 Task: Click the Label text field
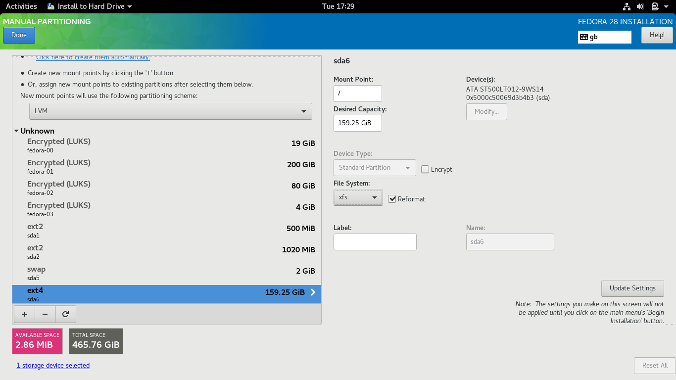click(375, 242)
